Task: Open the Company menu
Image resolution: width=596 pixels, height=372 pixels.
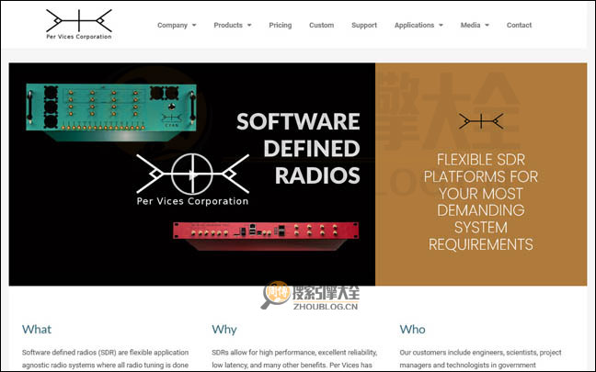Action: coord(172,25)
